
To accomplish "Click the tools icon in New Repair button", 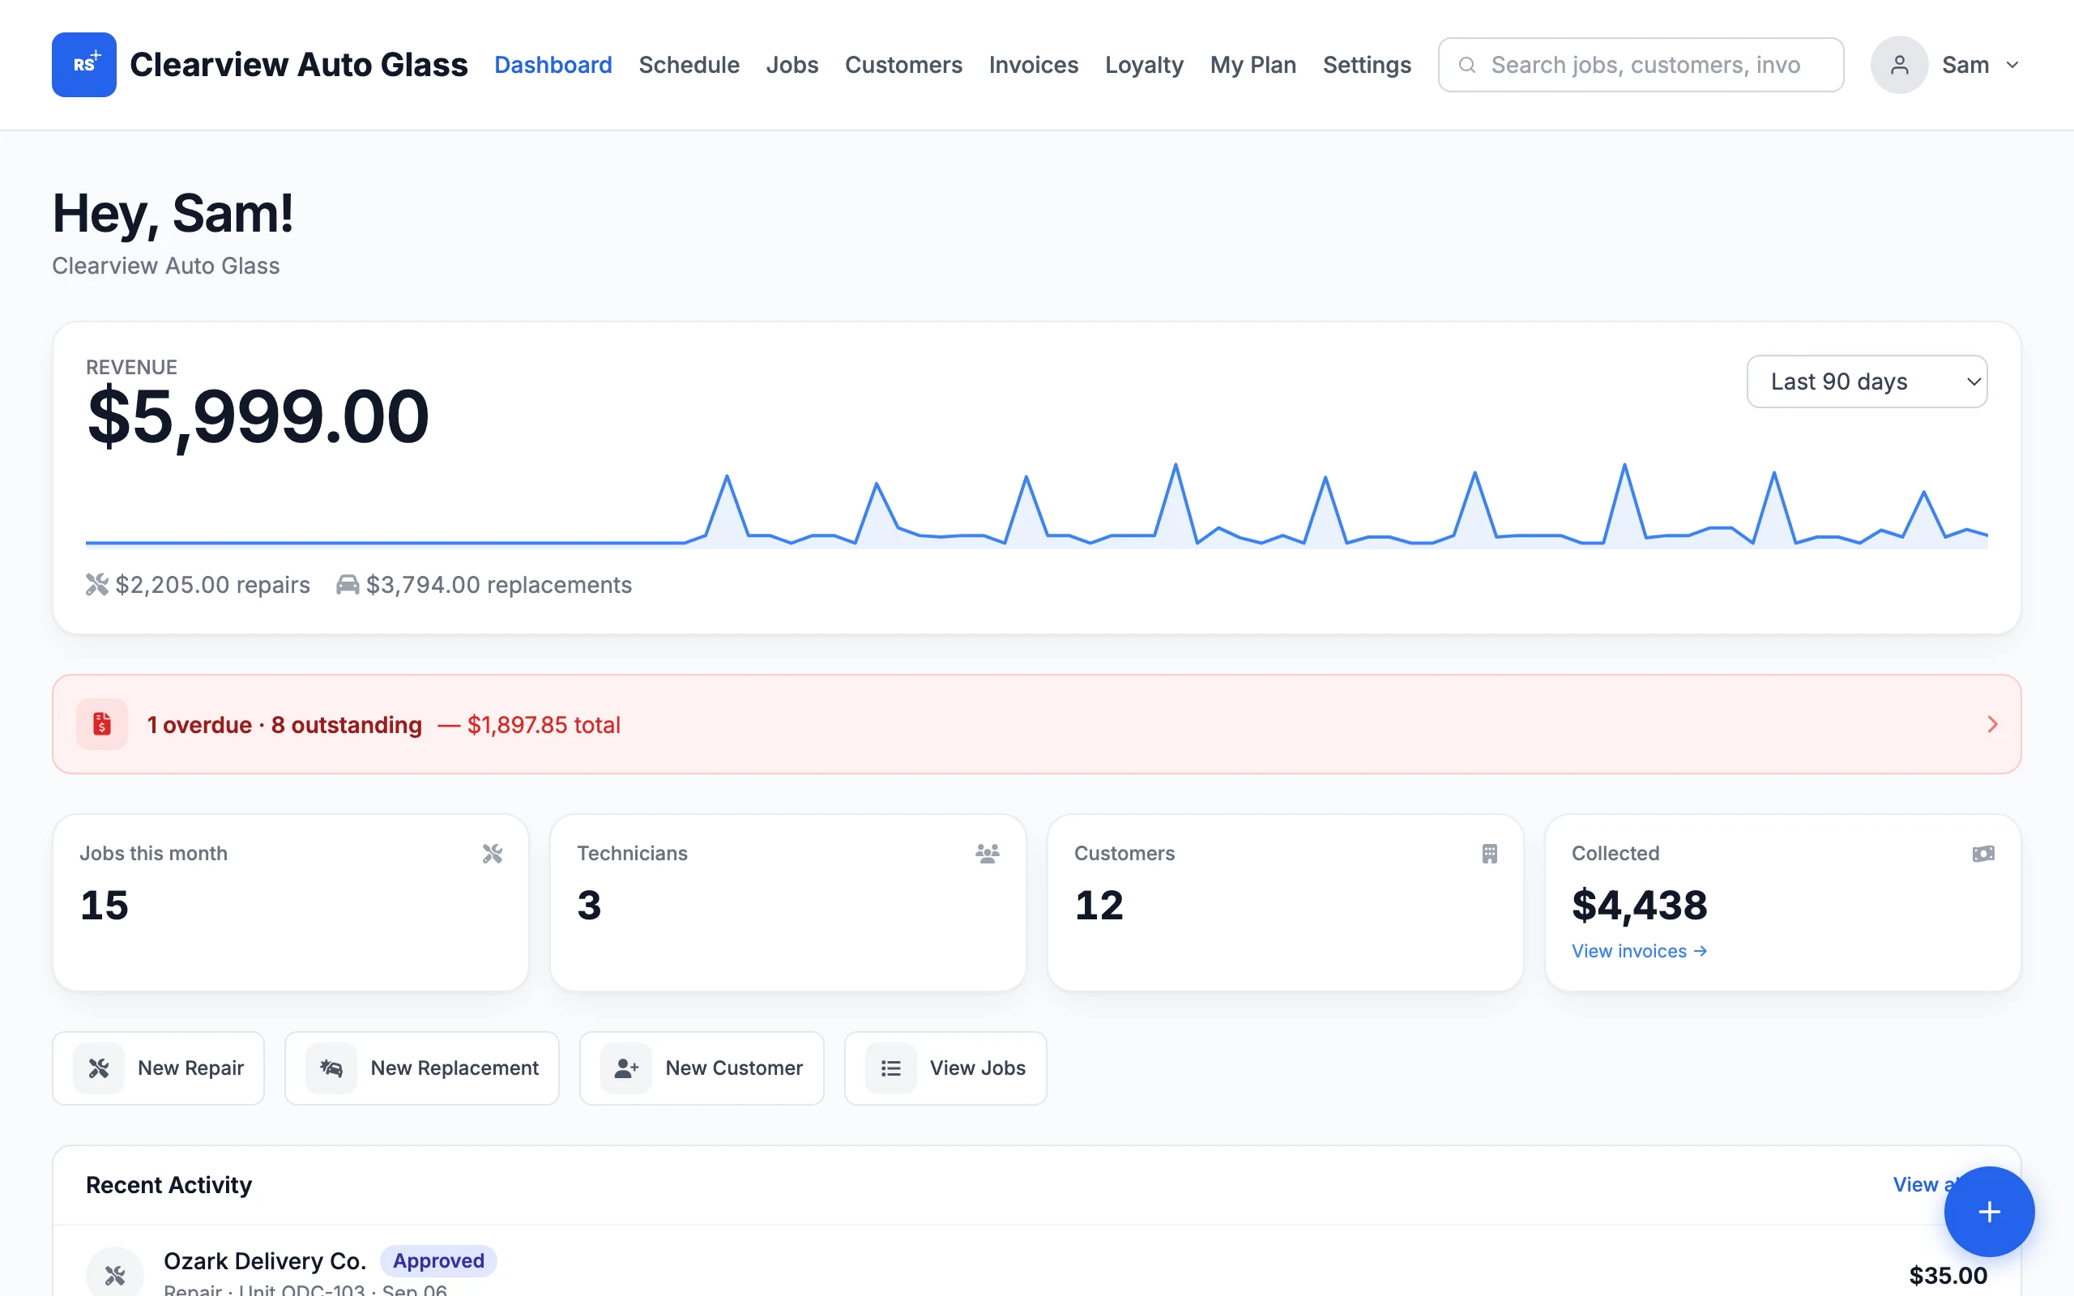I will (99, 1068).
